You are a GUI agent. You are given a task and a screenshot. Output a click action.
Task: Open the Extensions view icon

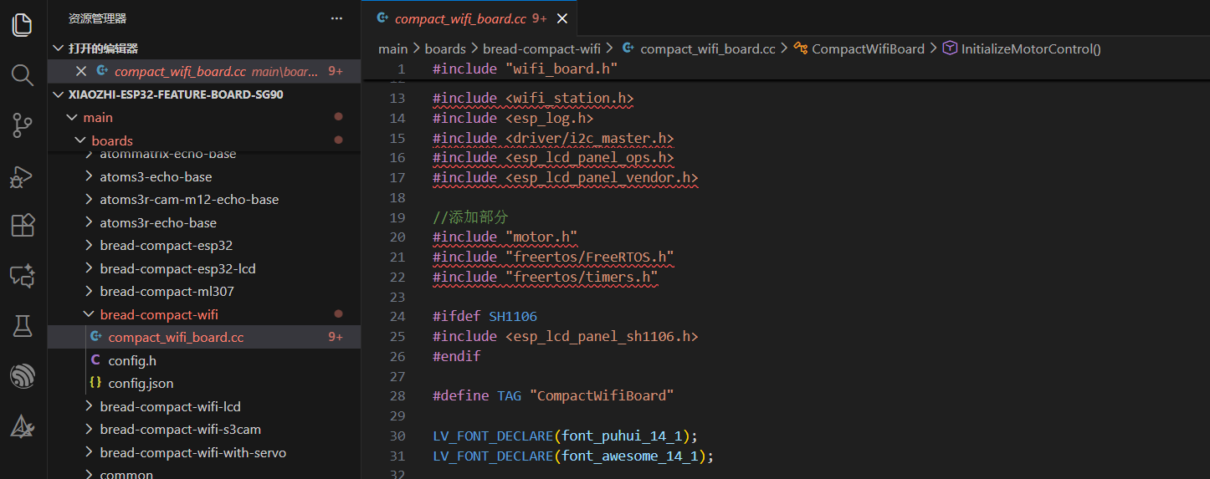23,226
